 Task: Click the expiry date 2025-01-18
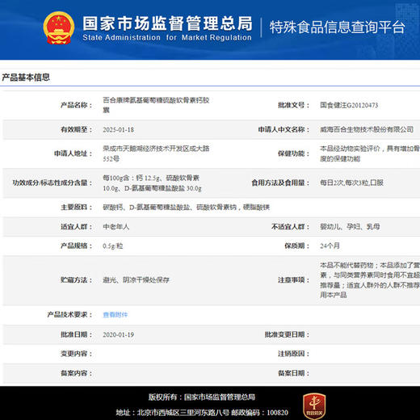(118, 130)
